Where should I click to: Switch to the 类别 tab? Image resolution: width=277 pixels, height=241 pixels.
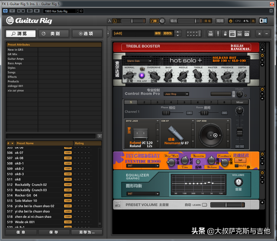[x=54, y=34]
